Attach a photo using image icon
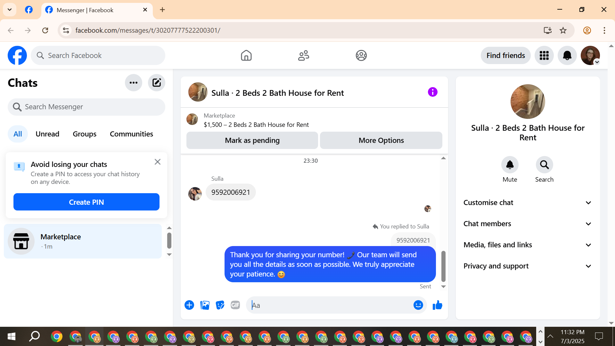 click(x=205, y=305)
